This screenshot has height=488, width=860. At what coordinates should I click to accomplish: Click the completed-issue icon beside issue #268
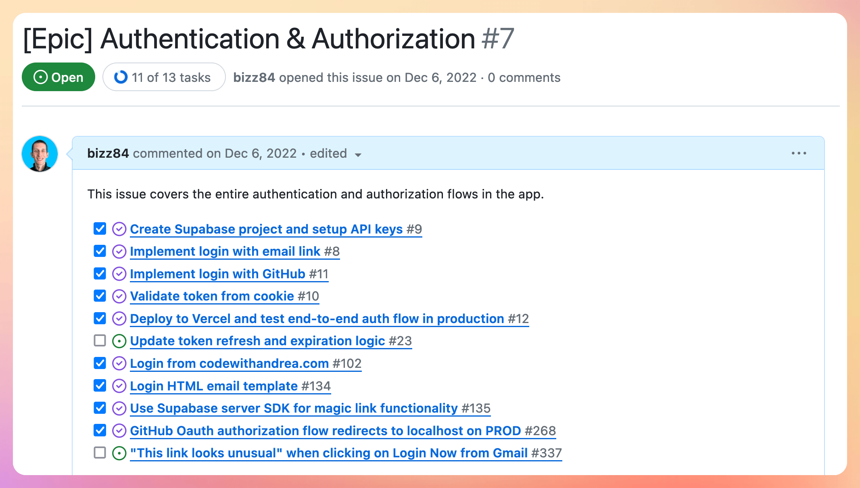click(x=119, y=430)
